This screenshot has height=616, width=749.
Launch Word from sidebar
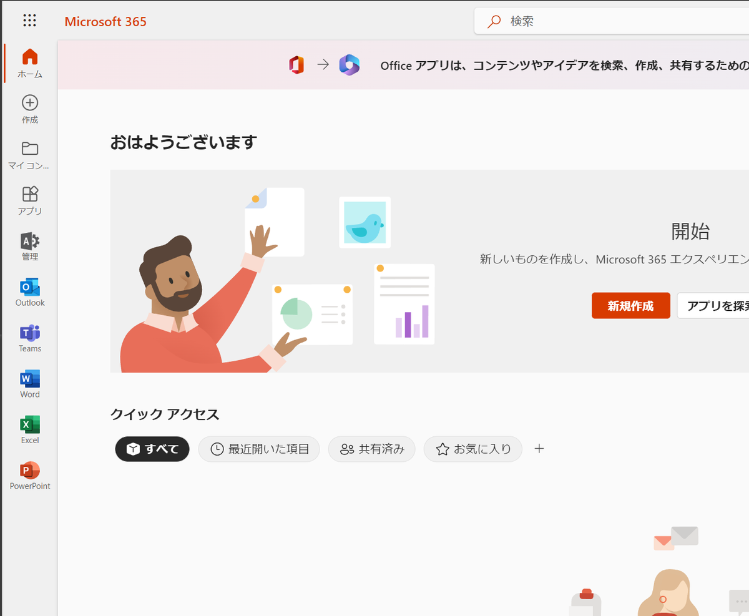(30, 384)
